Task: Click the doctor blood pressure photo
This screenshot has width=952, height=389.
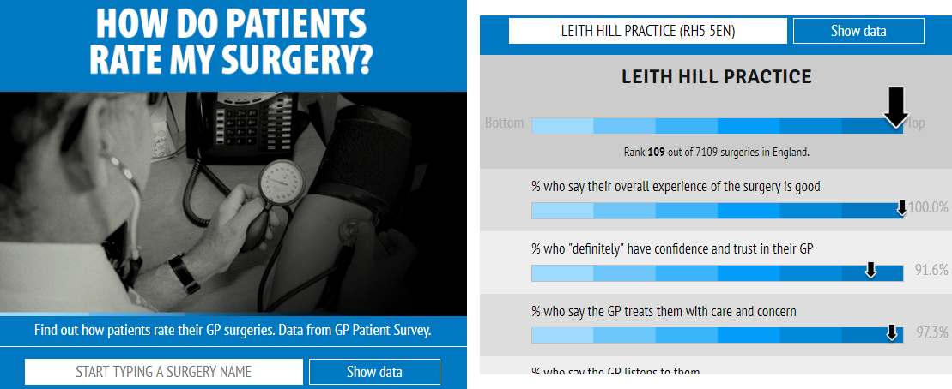Action: 233,204
